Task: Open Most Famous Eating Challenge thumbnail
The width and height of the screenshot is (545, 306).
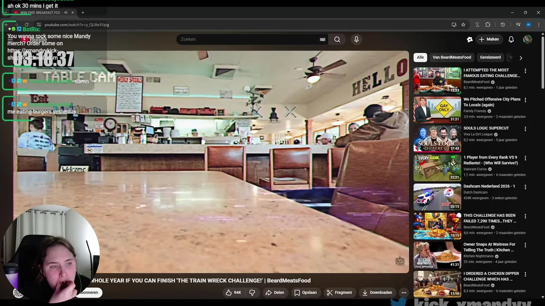Action: 437,80
